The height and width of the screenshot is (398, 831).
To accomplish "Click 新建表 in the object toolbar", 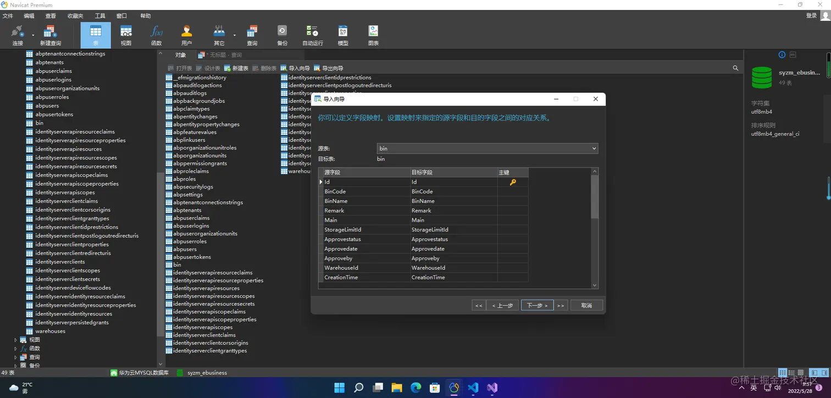I will click(x=236, y=68).
